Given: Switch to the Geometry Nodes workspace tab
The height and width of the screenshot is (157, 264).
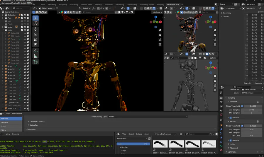Looking at the screenshot, I should click(147, 4).
